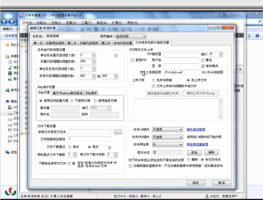Click the 任务名 input field
This screenshot has width=263, height=200.
[x=63, y=36]
